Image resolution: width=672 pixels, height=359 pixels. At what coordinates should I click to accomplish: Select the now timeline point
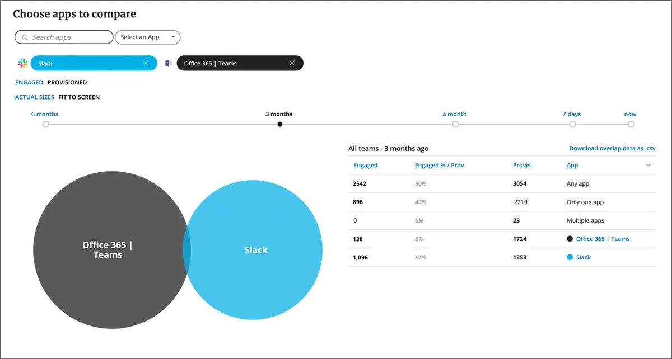(x=631, y=124)
